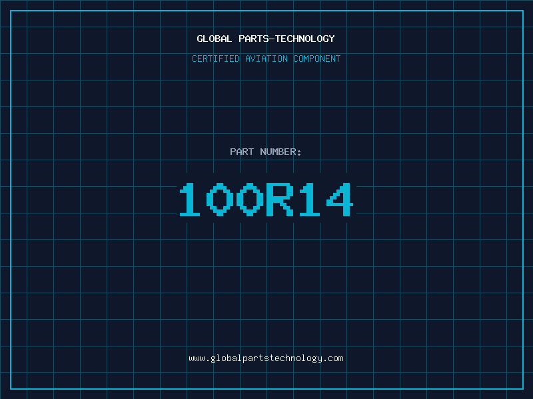
Task: Select the CERTIFIED AVIATION COMPONENT subtitle
Action: [x=266, y=59]
